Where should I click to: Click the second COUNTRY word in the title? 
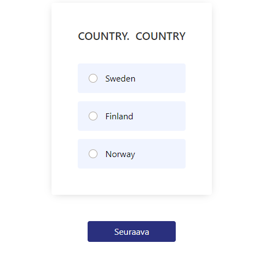pos(160,36)
